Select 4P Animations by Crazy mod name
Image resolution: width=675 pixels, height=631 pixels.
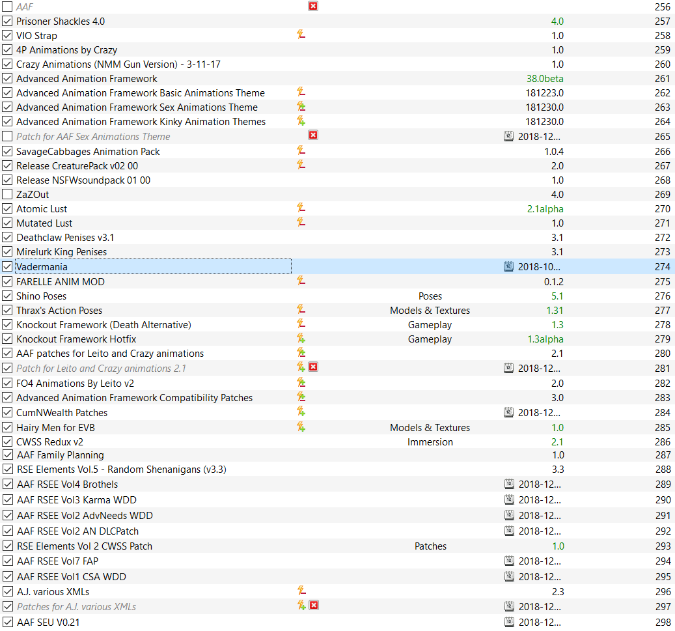[67, 50]
